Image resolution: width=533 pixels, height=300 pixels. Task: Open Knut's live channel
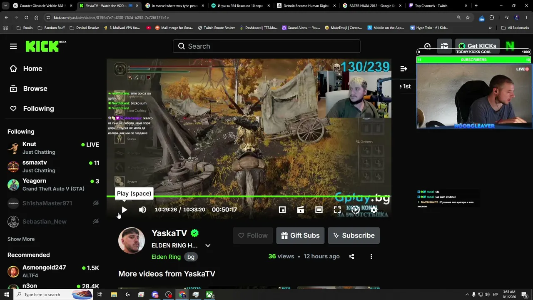(53, 148)
